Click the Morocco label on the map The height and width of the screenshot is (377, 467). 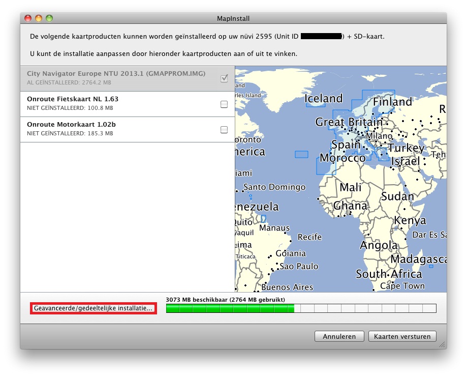point(343,158)
